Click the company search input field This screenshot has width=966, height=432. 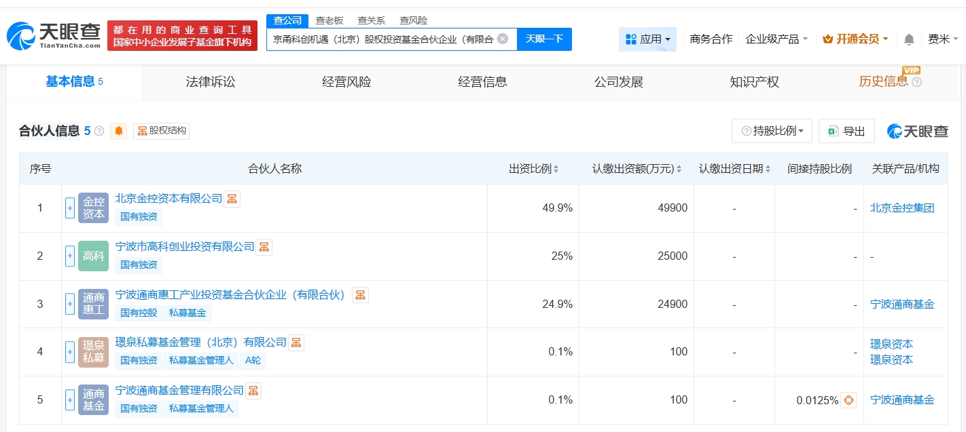tap(384, 39)
